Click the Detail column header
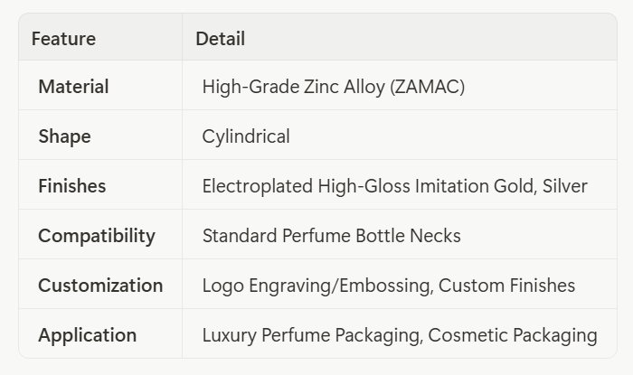Viewport: 633px width, 375px height. pyautogui.click(x=220, y=39)
